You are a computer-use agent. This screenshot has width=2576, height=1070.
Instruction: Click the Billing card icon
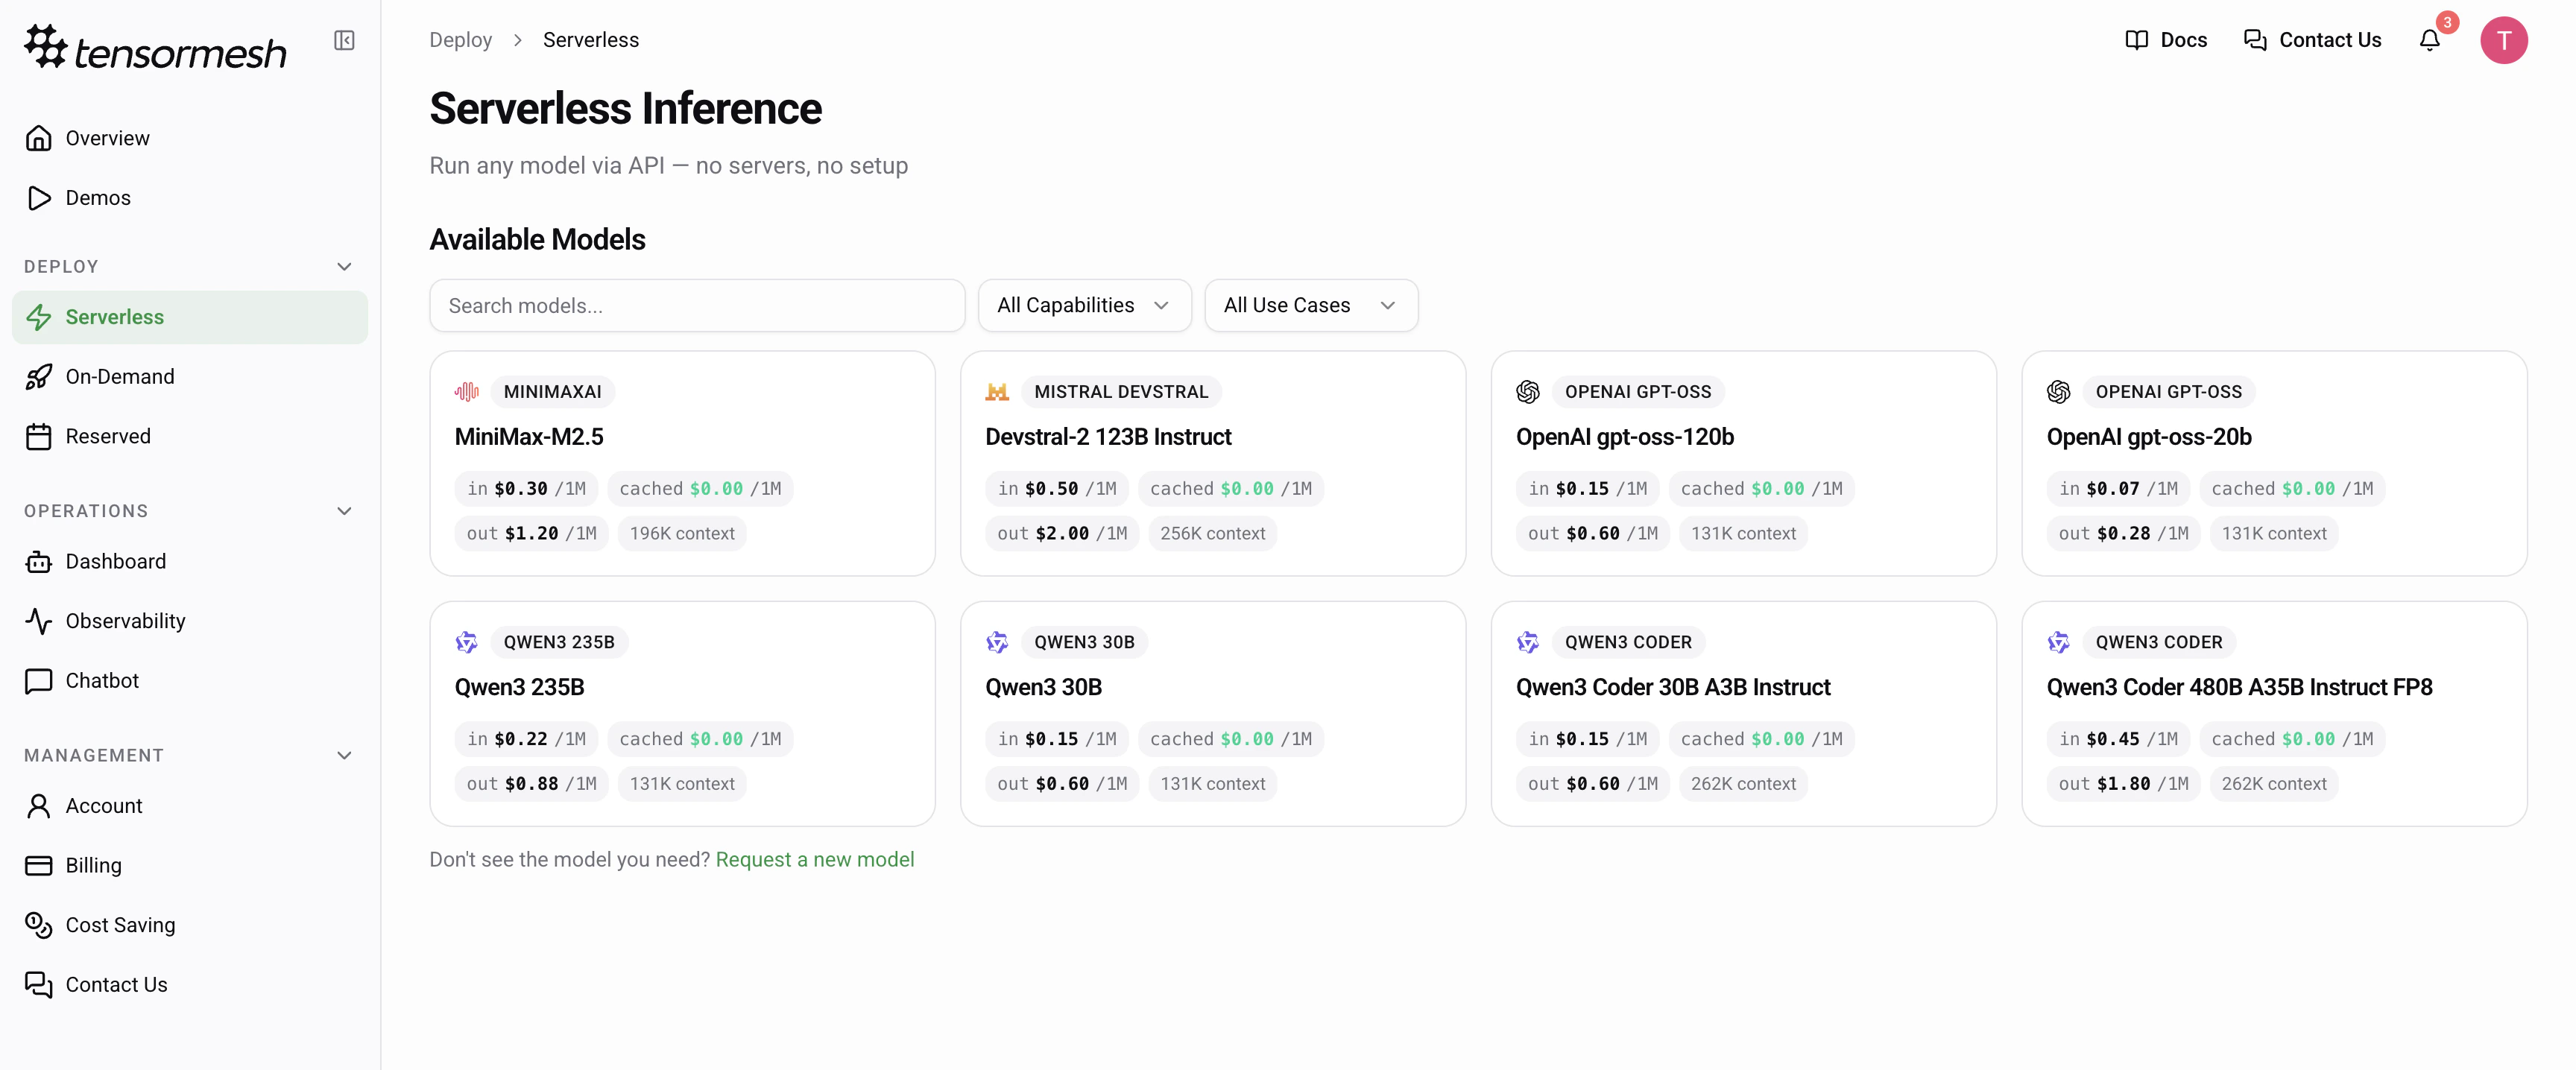39,866
